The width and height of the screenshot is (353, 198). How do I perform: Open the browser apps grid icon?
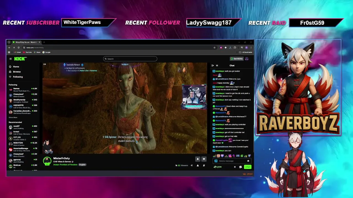click(x=9, y=52)
